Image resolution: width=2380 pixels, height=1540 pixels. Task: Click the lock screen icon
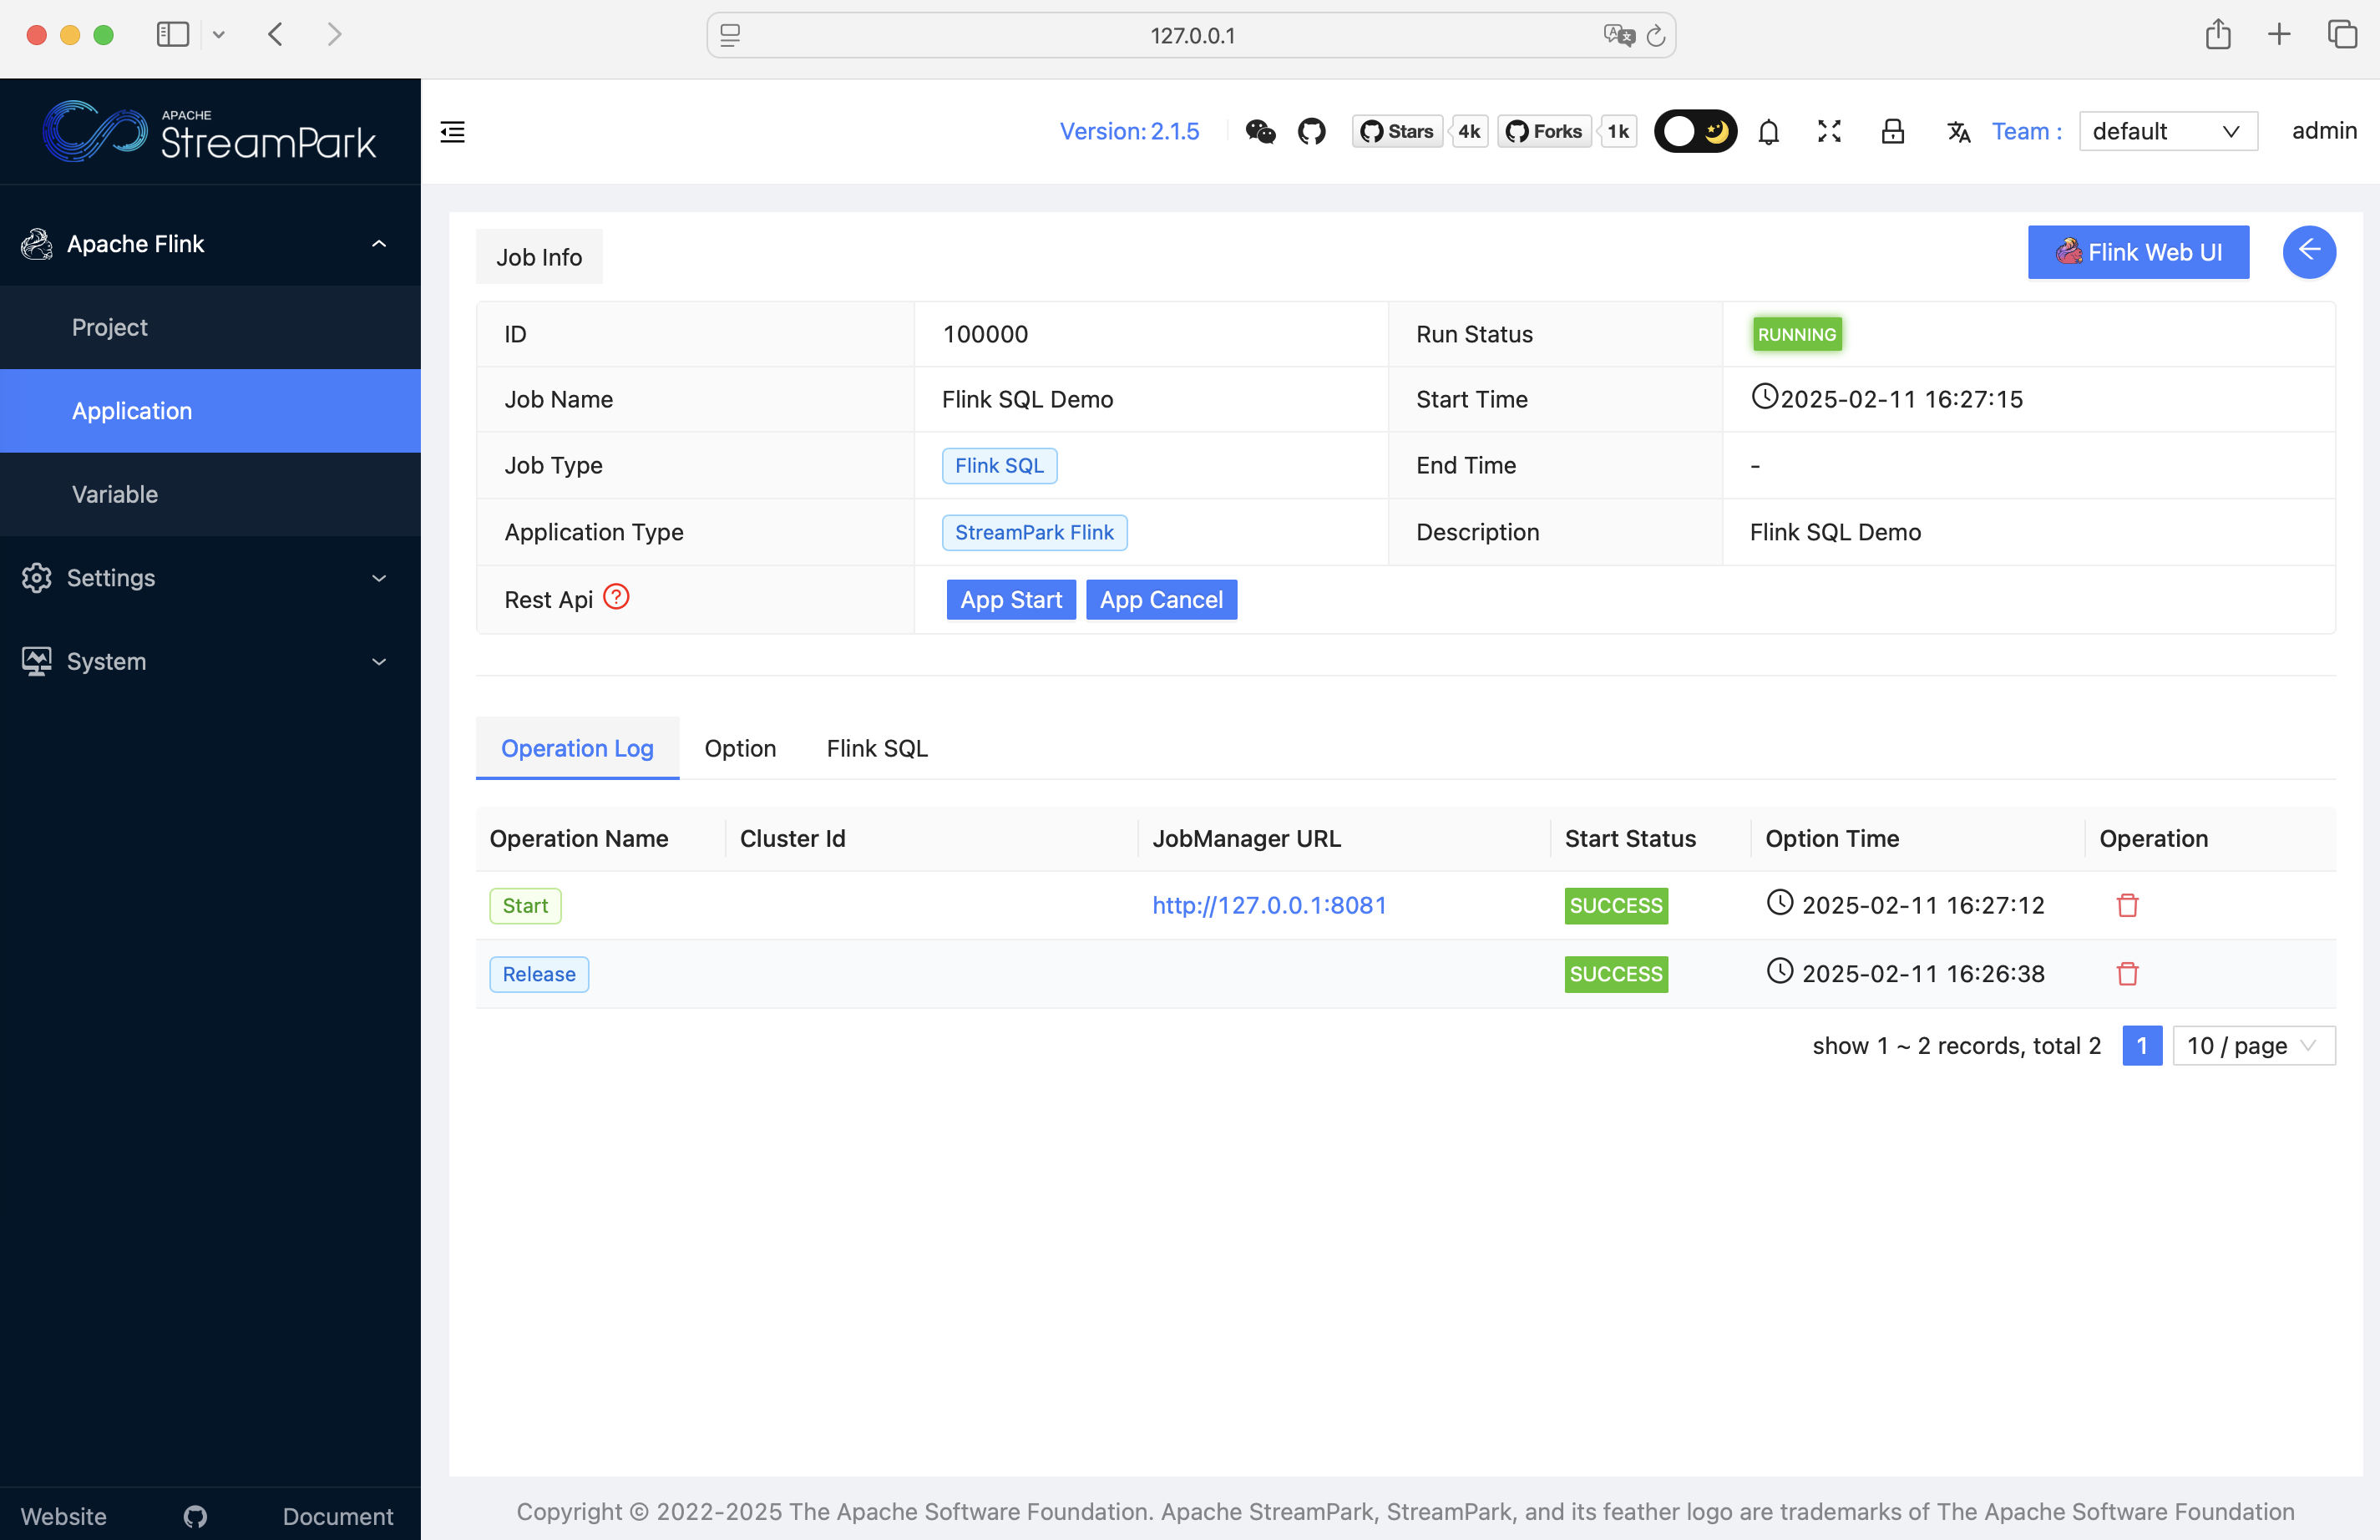pos(1892,131)
